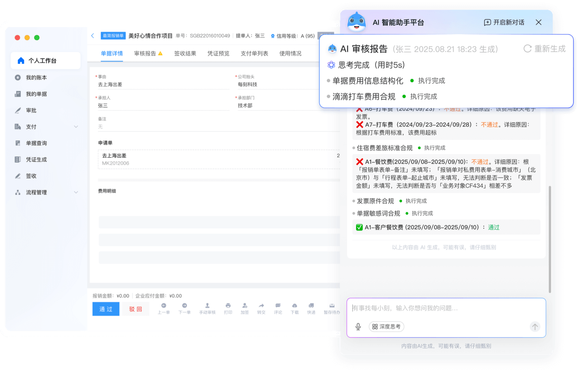This screenshot has height=370, width=578.
Task: Start a new conversation with 开启新对话
Action: pos(504,22)
